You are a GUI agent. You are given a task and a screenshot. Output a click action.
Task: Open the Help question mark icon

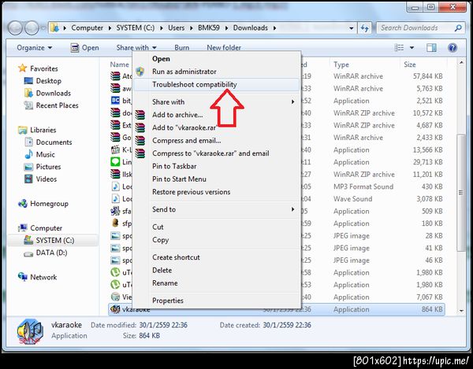[453, 47]
